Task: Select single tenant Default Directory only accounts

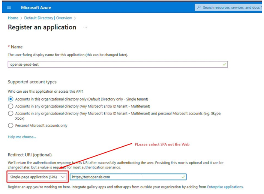Action: click(10, 99)
